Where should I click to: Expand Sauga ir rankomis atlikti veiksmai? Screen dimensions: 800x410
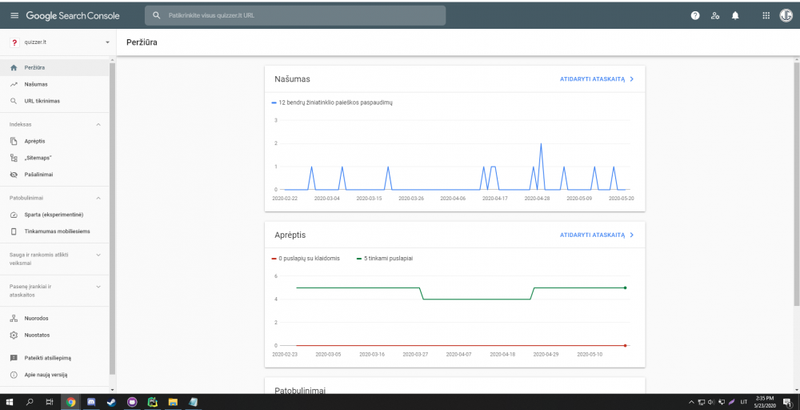pyautogui.click(x=98, y=255)
